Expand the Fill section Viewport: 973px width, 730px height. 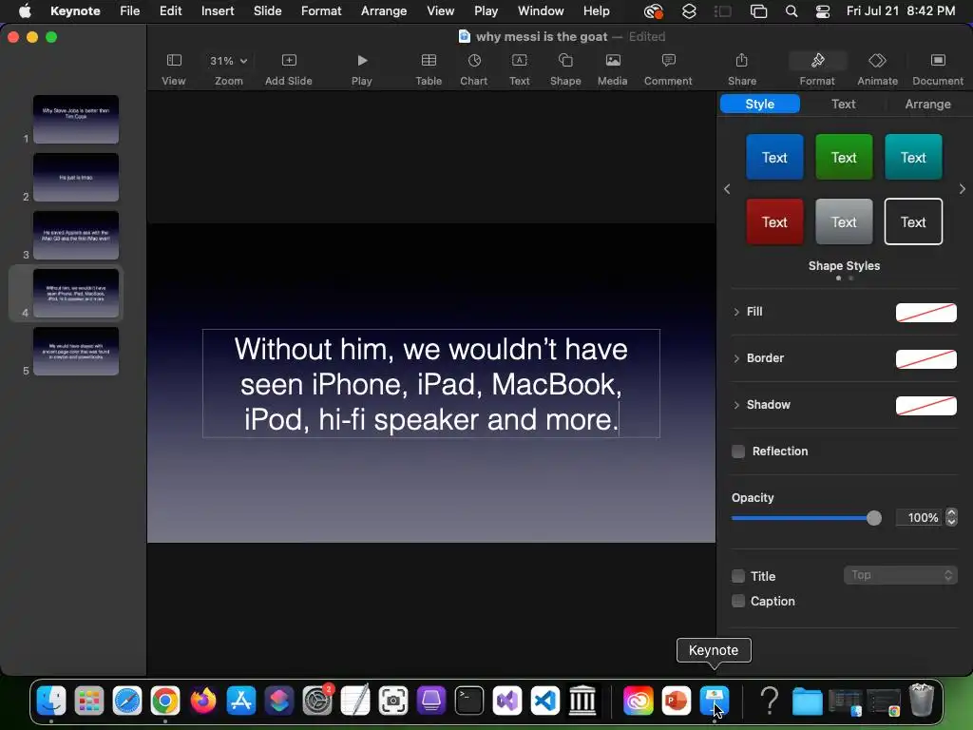click(736, 312)
